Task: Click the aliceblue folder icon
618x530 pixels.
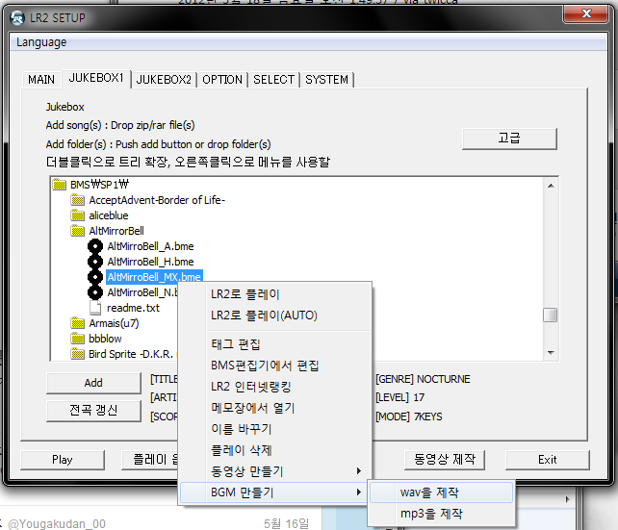Action: click(x=78, y=215)
